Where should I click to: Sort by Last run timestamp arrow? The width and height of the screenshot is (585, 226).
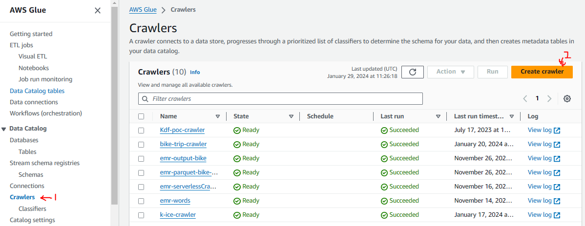512,116
